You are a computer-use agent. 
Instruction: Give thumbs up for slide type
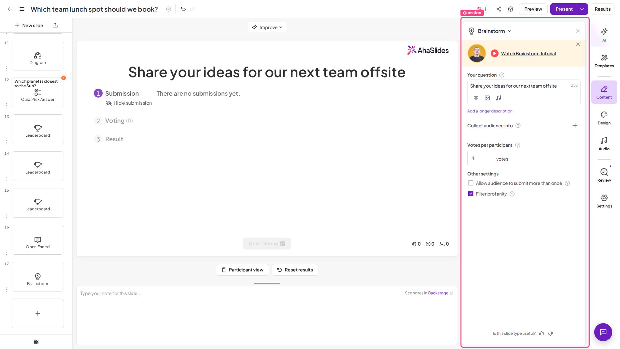click(542, 333)
